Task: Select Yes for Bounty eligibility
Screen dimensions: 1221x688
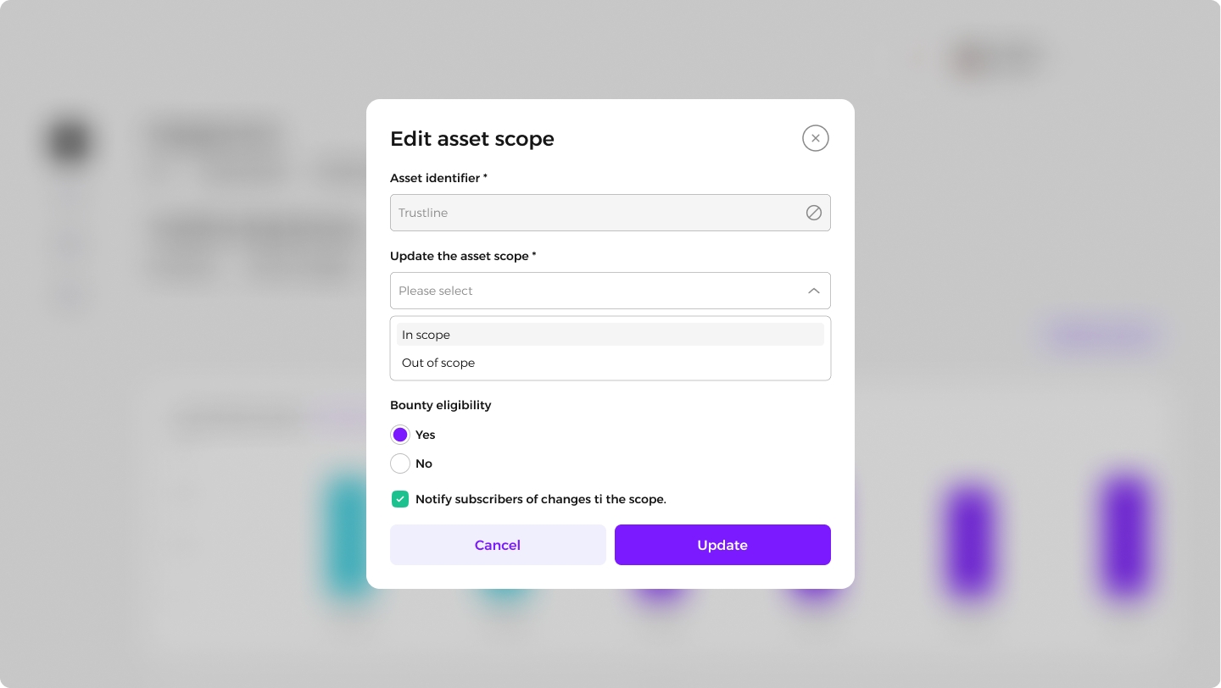Action: (x=400, y=435)
